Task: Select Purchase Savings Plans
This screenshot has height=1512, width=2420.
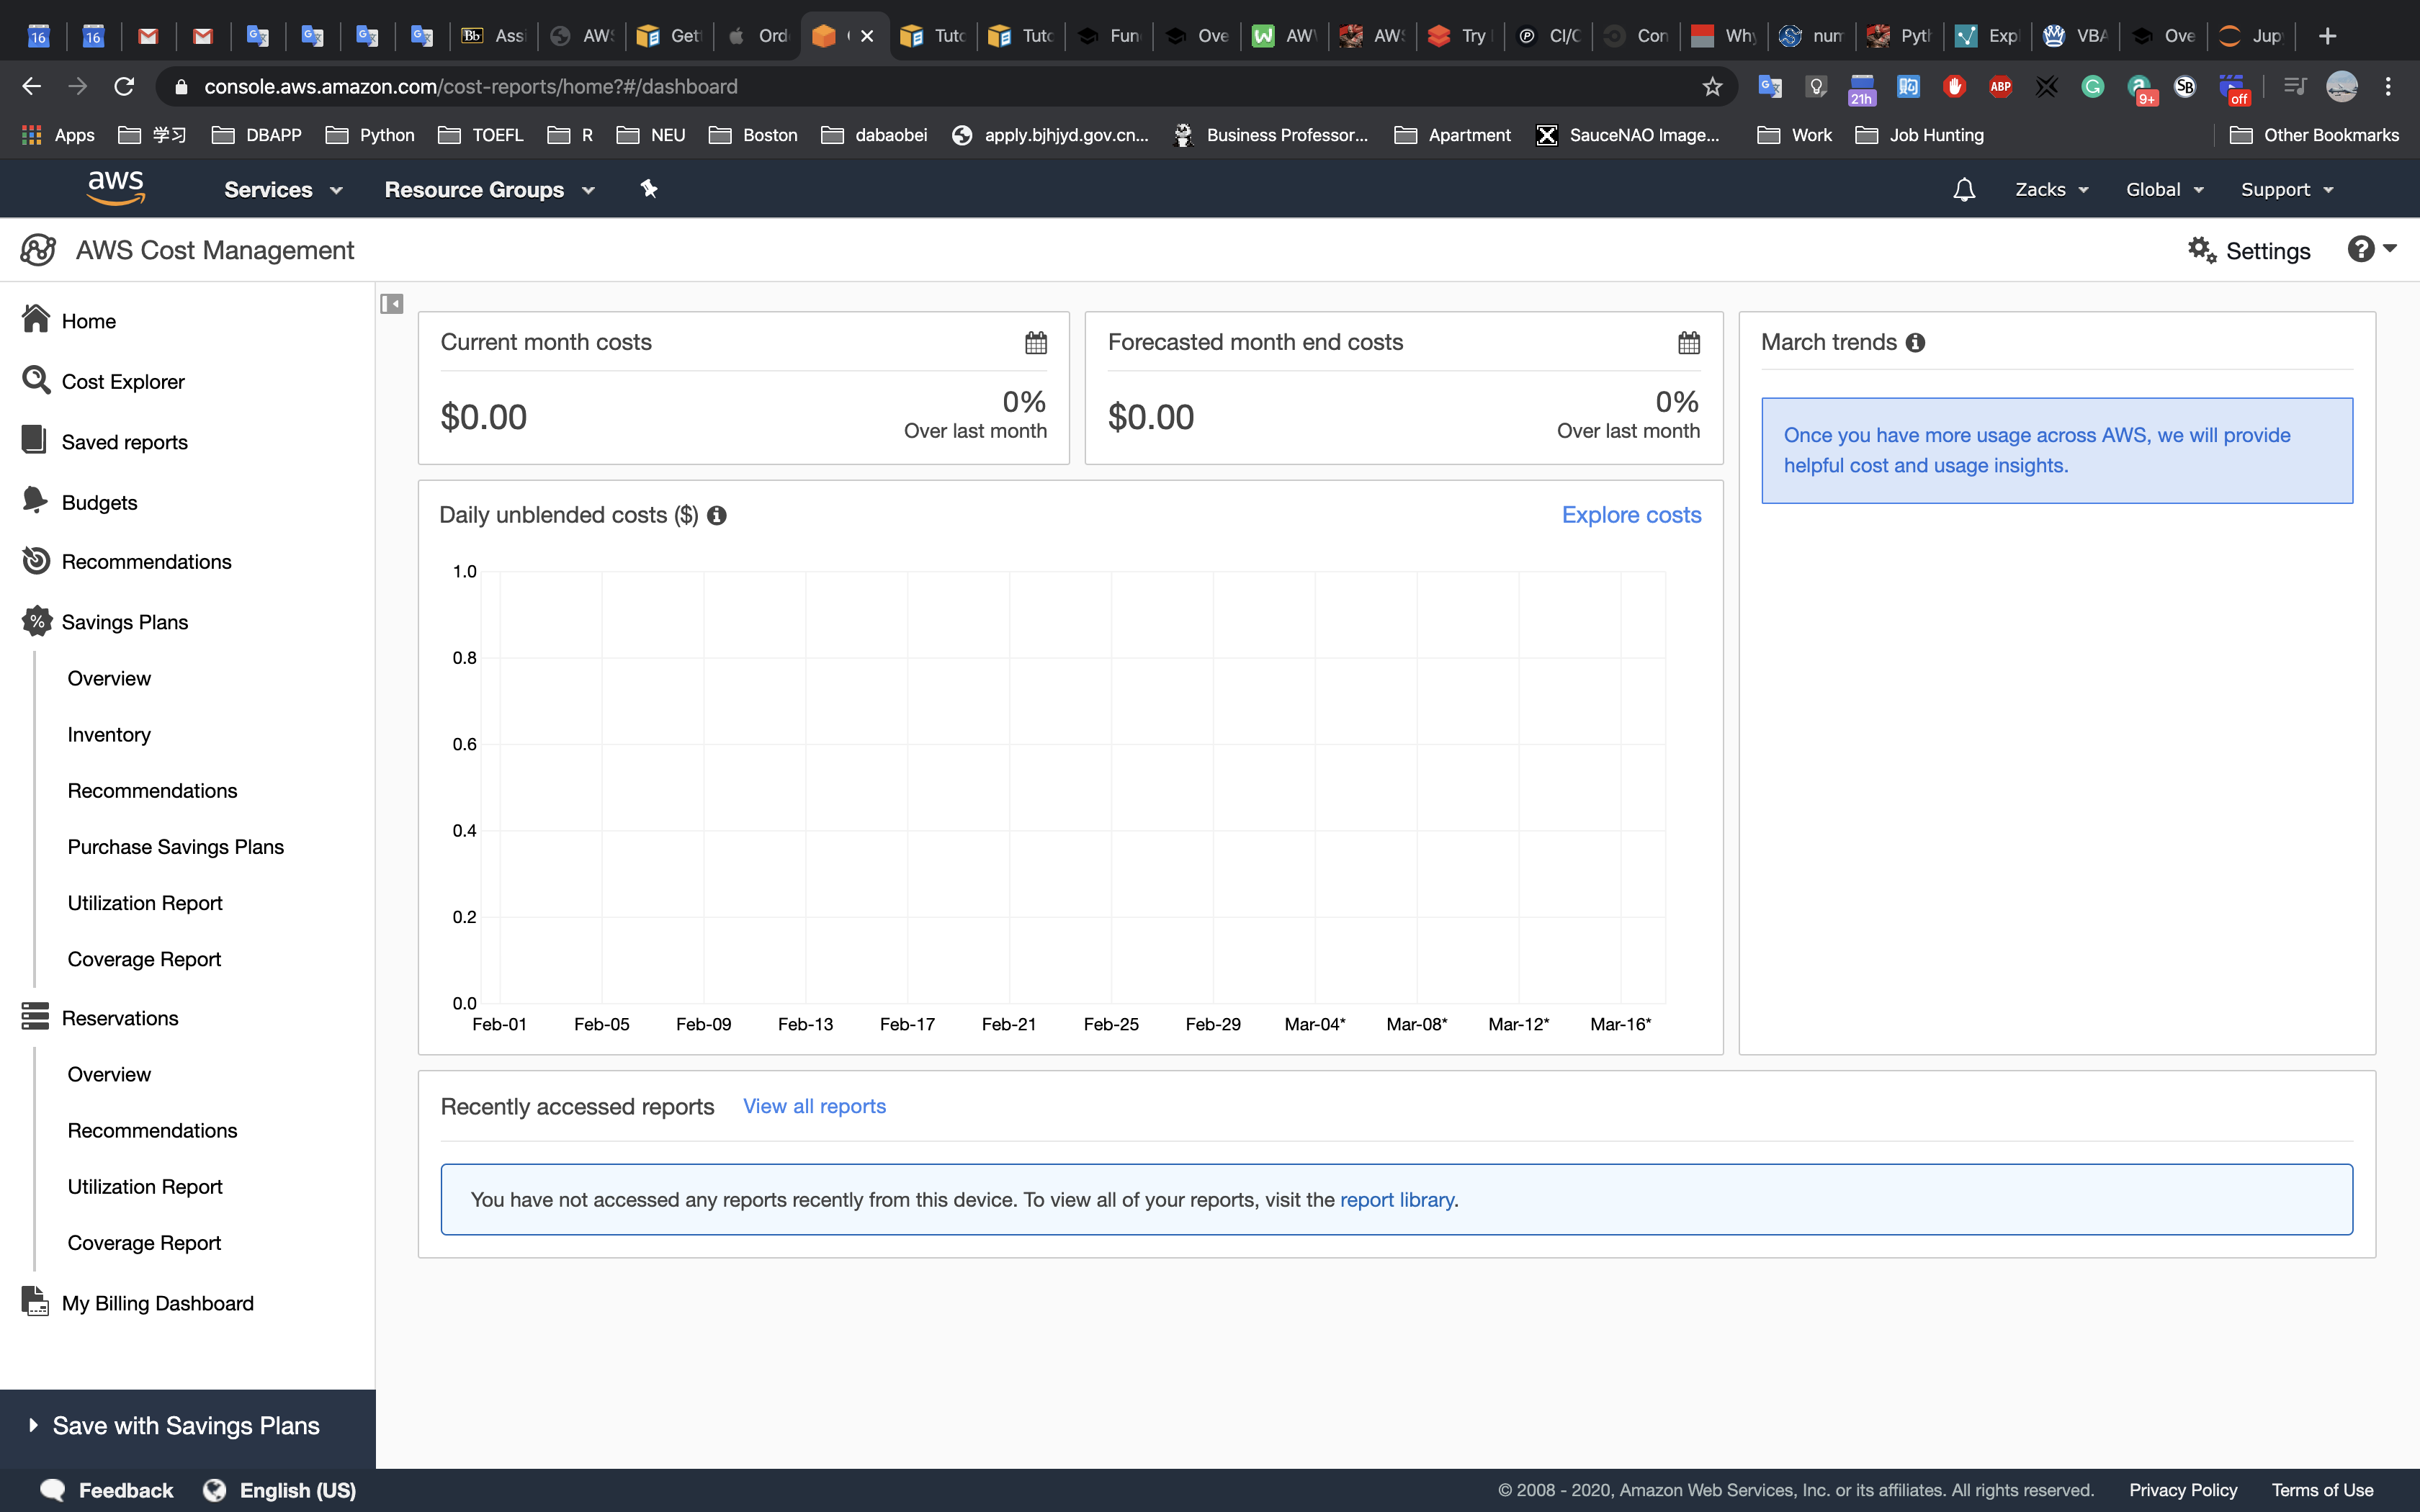Action: coord(175,847)
